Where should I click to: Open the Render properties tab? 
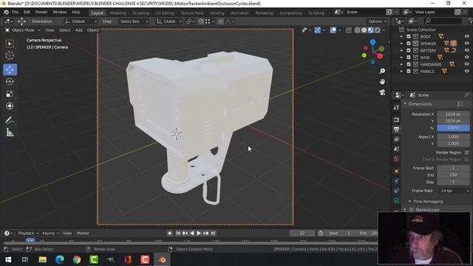click(x=396, y=120)
